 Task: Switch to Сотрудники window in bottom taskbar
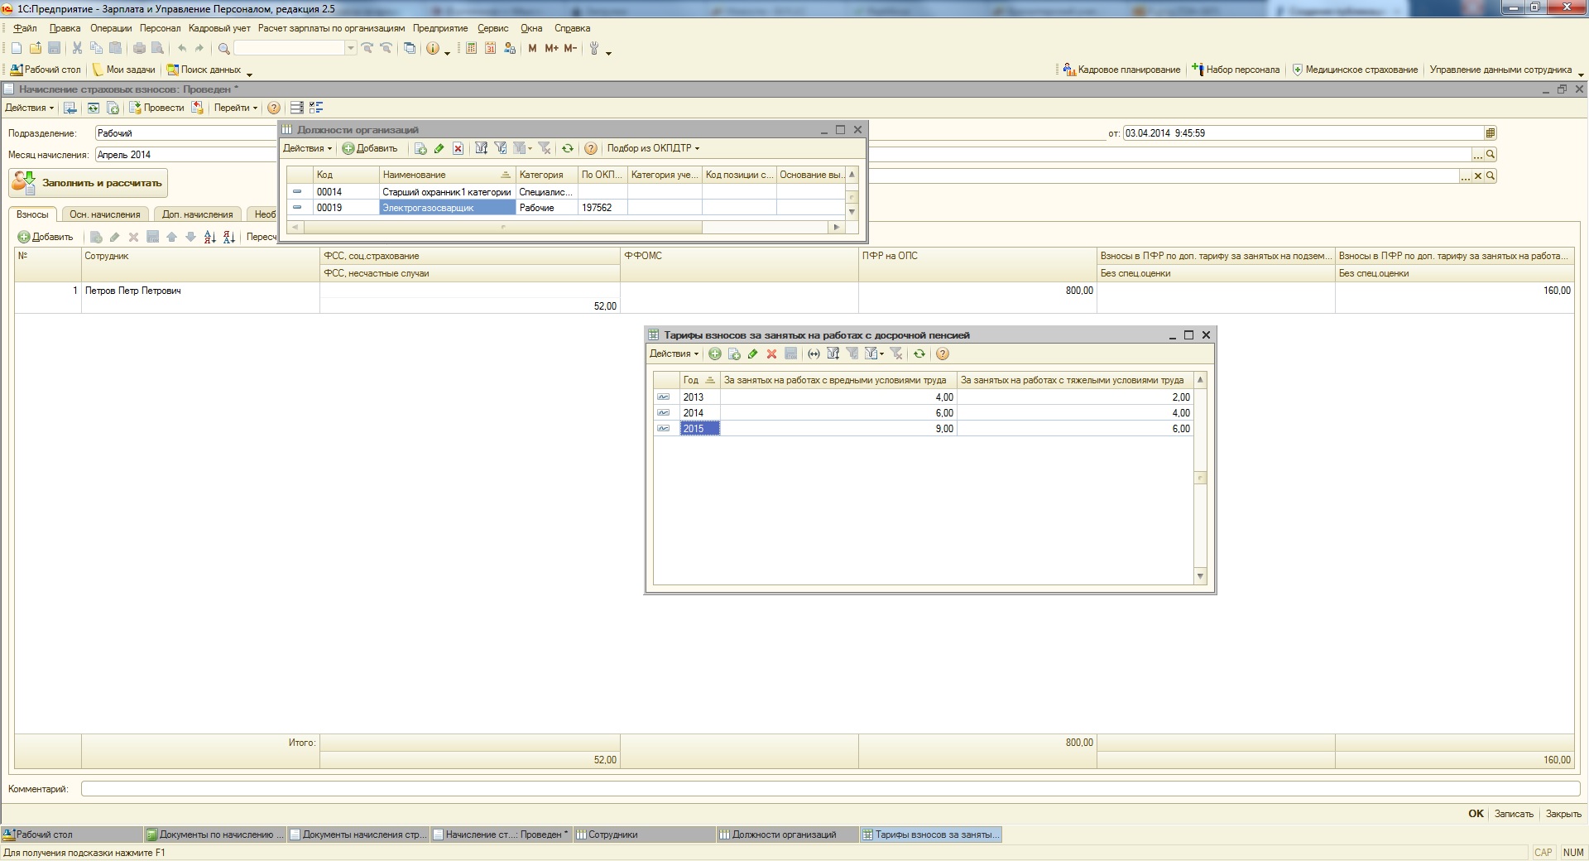[612, 835]
